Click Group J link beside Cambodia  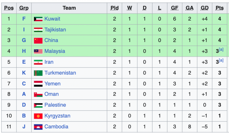[24, 126]
